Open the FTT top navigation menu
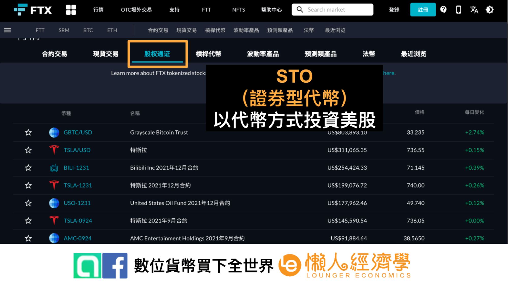 (x=206, y=10)
